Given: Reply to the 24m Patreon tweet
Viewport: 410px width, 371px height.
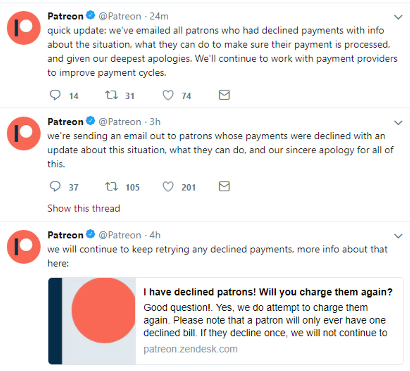Looking at the screenshot, I should point(55,95).
